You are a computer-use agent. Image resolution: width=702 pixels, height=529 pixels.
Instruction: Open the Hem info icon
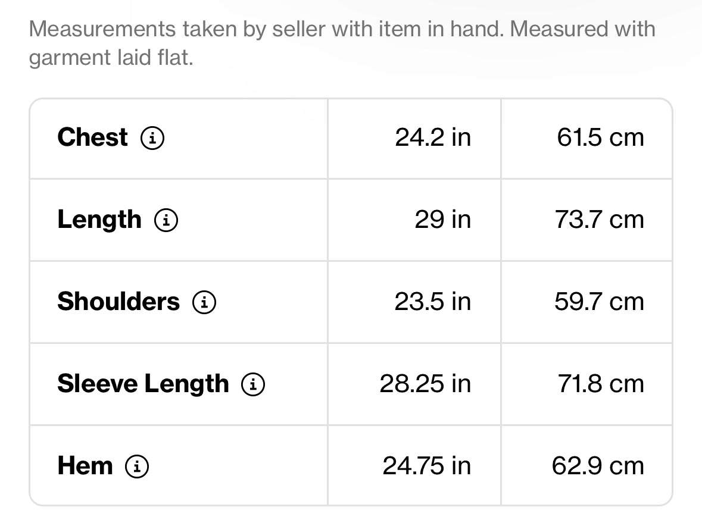click(137, 467)
